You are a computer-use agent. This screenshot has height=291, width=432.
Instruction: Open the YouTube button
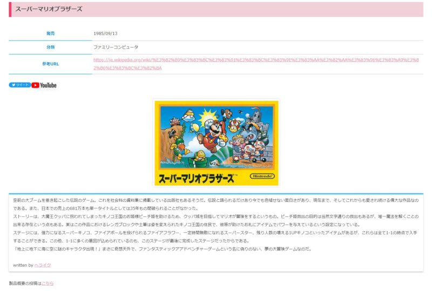[x=44, y=85]
